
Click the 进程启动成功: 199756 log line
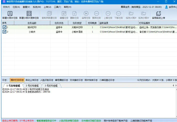click(x=26, y=92)
